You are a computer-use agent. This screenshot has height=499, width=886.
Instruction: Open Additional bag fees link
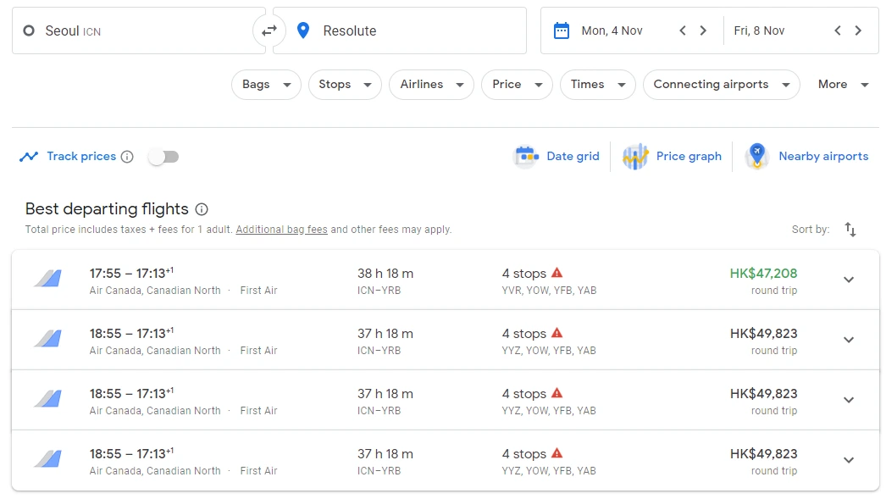click(x=281, y=230)
